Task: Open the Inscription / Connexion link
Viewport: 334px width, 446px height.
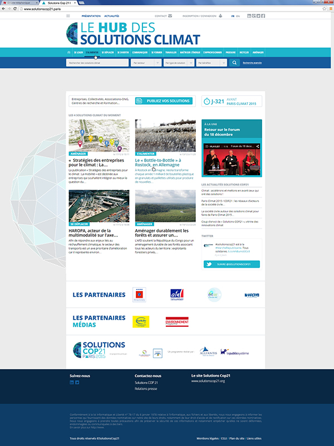Action: (199, 16)
